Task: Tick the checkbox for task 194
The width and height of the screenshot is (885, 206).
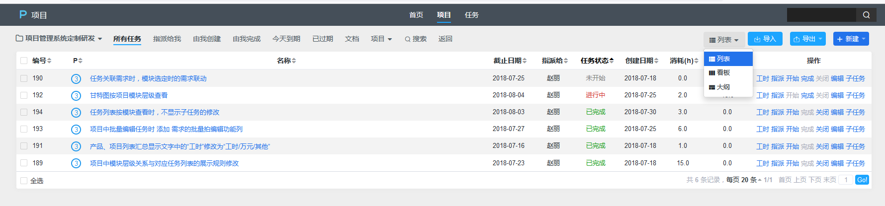Action: pos(24,112)
